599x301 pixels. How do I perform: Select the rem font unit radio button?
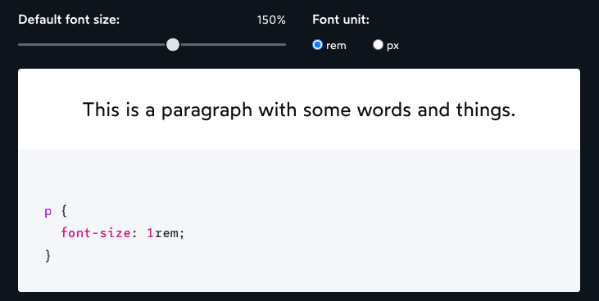(317, 45)
